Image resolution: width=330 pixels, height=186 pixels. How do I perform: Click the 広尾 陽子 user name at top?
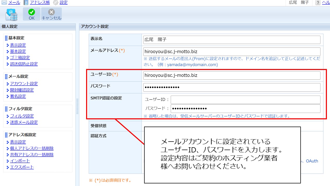pos(299,3)
